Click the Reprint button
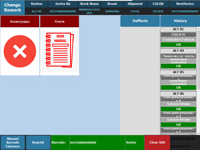 [38, 143]
